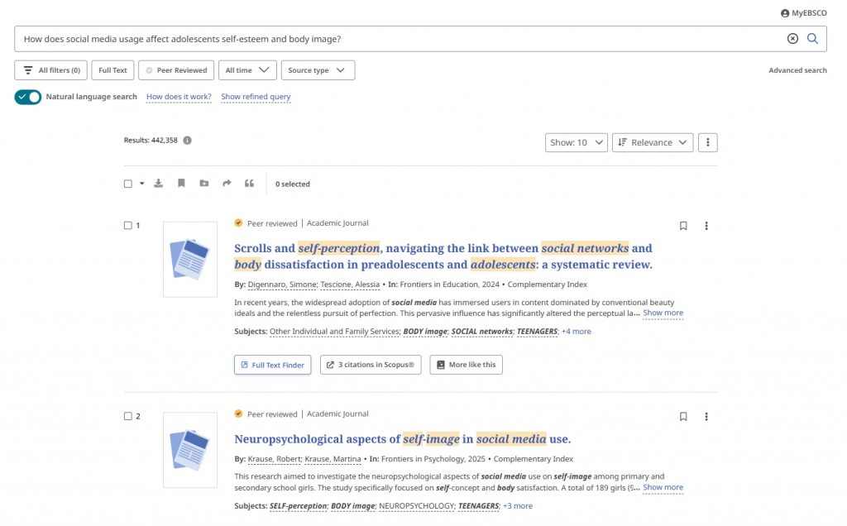
Task: Click the Full Text Finder button
Action: tap(273, 365)
